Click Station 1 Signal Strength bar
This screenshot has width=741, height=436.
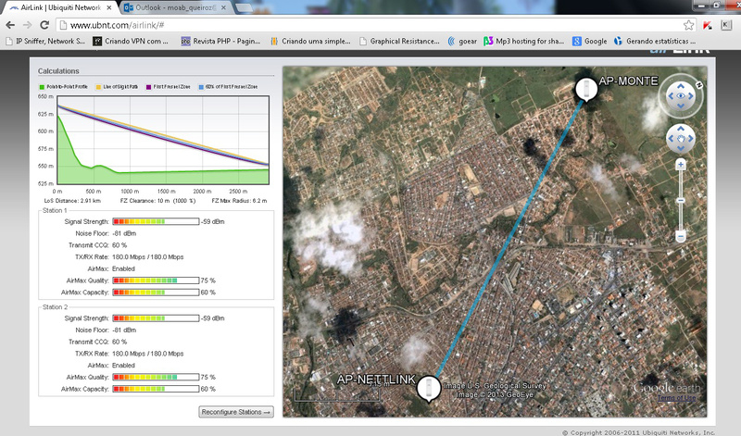click(156, 221)
